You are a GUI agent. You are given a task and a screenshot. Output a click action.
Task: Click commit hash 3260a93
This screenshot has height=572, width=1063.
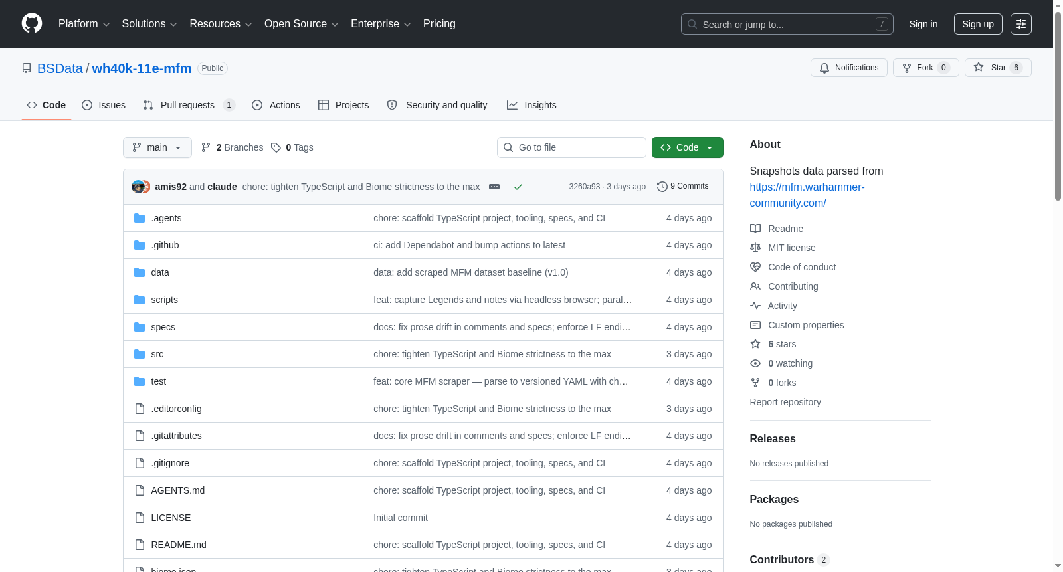click(x=585, y=187)
